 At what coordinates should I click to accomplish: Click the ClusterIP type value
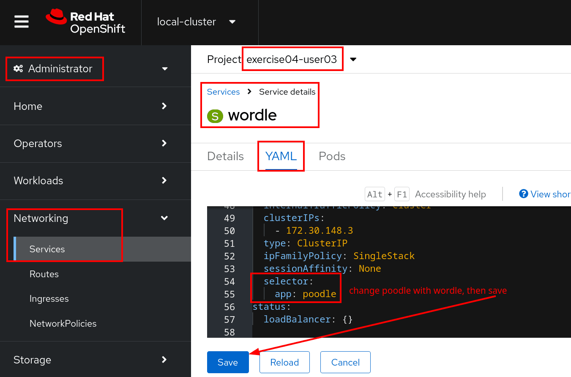pos(322,243)
